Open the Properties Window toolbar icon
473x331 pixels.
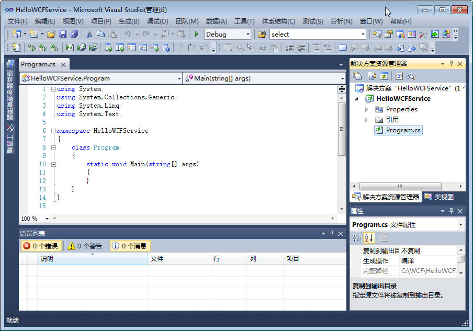point(389,35)
